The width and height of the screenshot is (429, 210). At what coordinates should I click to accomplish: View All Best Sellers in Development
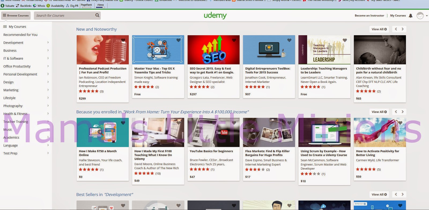pos(379,194)
